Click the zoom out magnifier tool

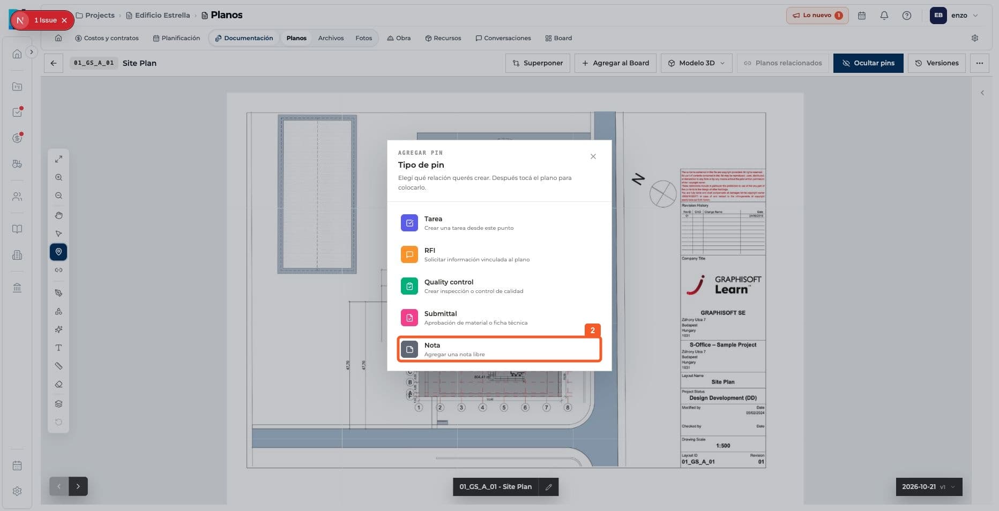(x=58, y=196)
